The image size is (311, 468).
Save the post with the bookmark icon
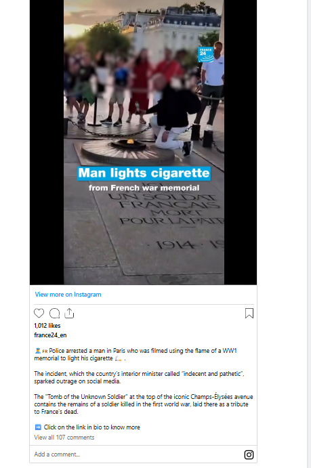pyautogui.click(x=249, y=313)
